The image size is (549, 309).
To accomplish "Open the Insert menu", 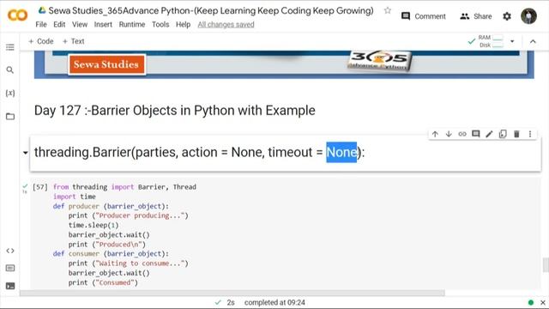I will [103, 25].
